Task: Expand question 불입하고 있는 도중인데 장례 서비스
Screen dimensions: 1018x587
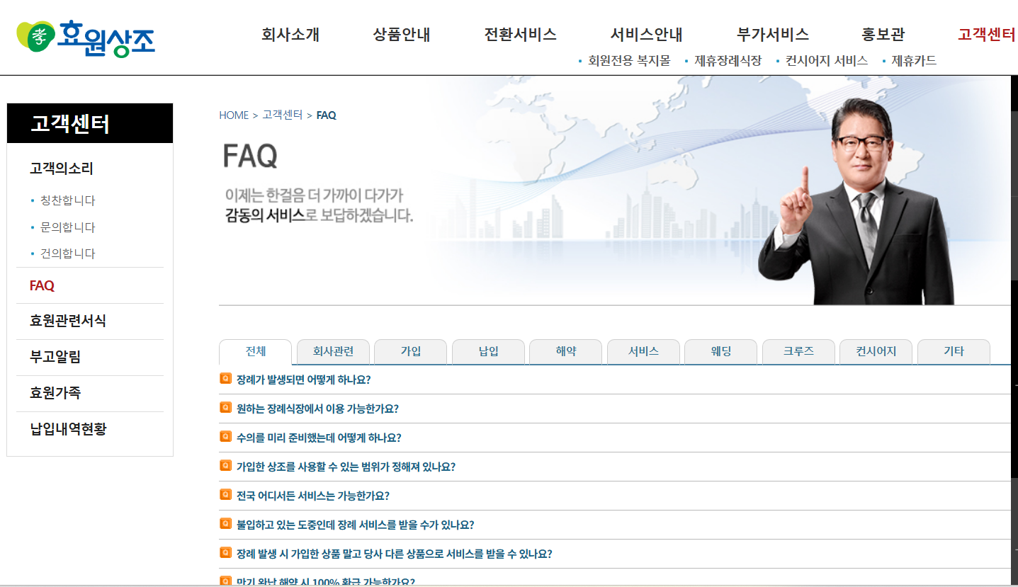Action: (x=355, y=525)
